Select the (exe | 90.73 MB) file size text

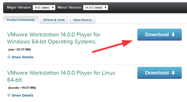20,50
